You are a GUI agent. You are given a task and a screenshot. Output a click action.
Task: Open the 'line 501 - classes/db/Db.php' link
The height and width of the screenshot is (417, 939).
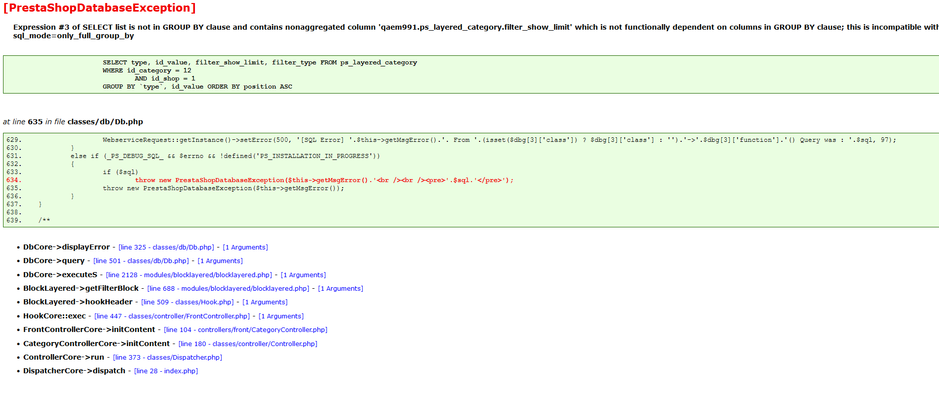point(141,261)
